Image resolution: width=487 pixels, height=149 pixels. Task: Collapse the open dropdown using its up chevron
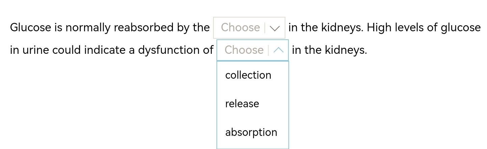pyautogui.click(x=279, y=50)
